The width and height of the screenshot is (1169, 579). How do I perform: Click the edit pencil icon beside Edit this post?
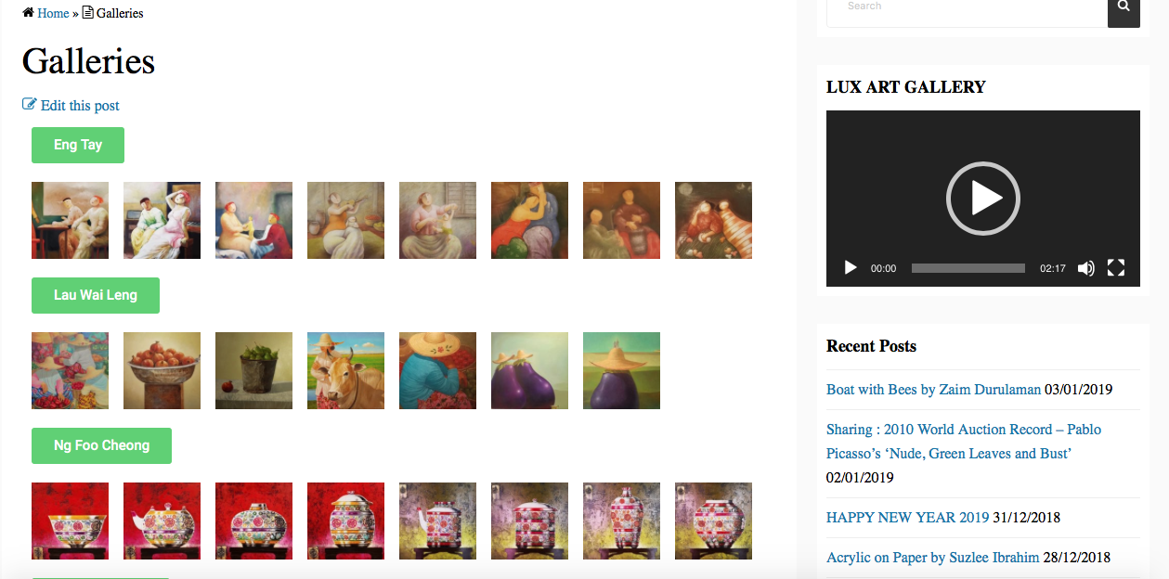click(x=30, y=105)
